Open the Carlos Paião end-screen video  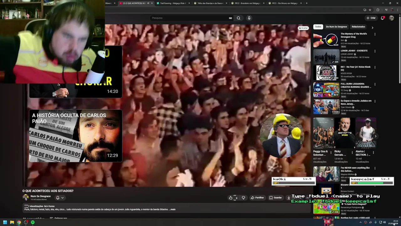[x=76, y=136]
